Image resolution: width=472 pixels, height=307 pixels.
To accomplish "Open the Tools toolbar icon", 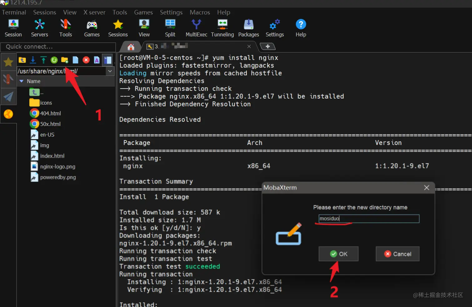I will tap(66, 28).
